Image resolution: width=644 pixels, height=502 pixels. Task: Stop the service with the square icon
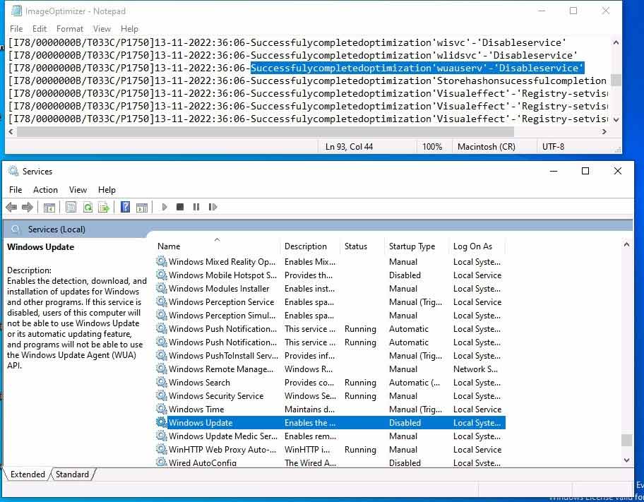tap(180, 207)
